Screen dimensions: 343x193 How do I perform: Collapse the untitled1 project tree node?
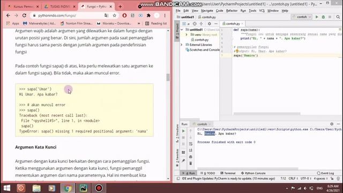coord(182,29)
